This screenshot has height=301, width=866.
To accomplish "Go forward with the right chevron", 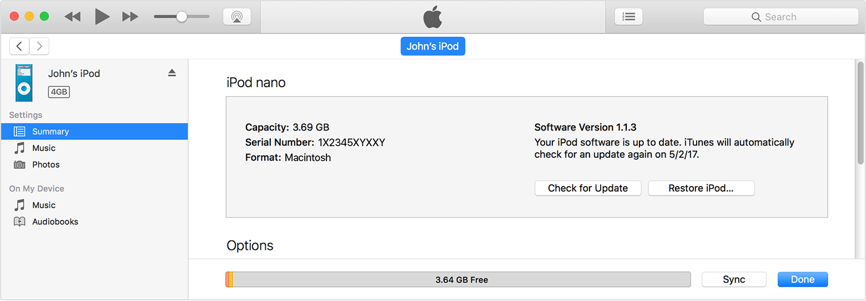I will tap(39, 47).
